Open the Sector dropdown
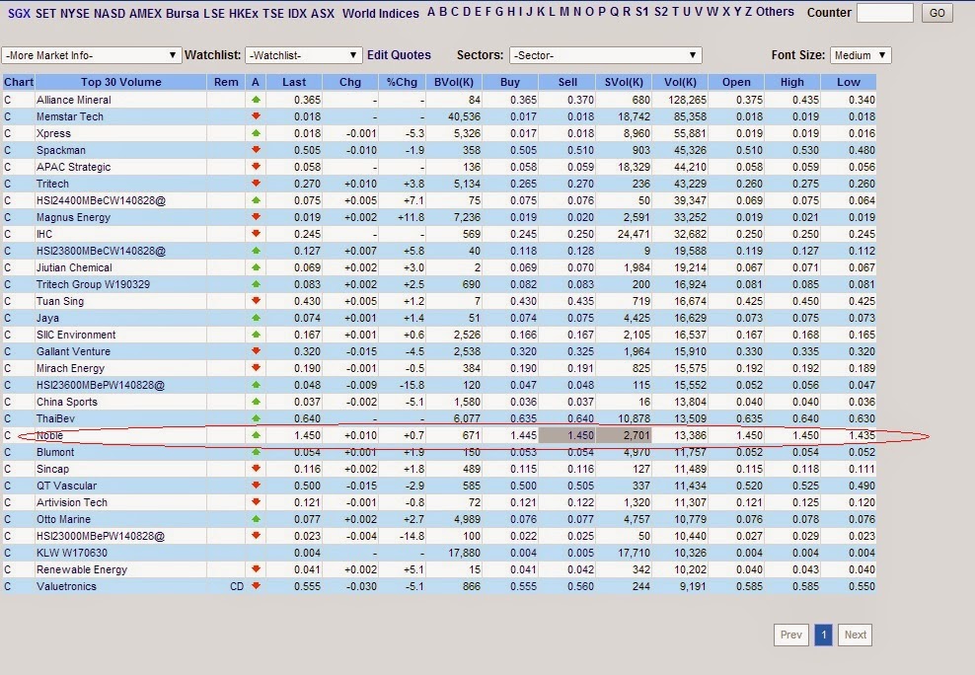 pos(605,55)
